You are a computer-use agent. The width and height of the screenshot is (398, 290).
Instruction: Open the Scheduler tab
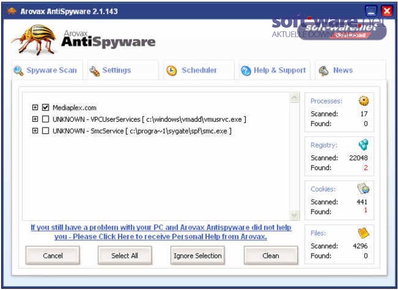tap(199, 70)
